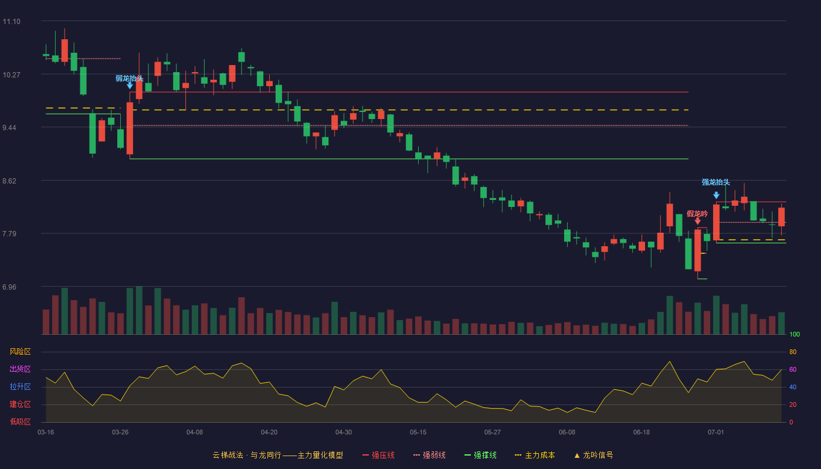
Task: Click the blue arrow under 弱龙抬头
Action: [130, 86]
